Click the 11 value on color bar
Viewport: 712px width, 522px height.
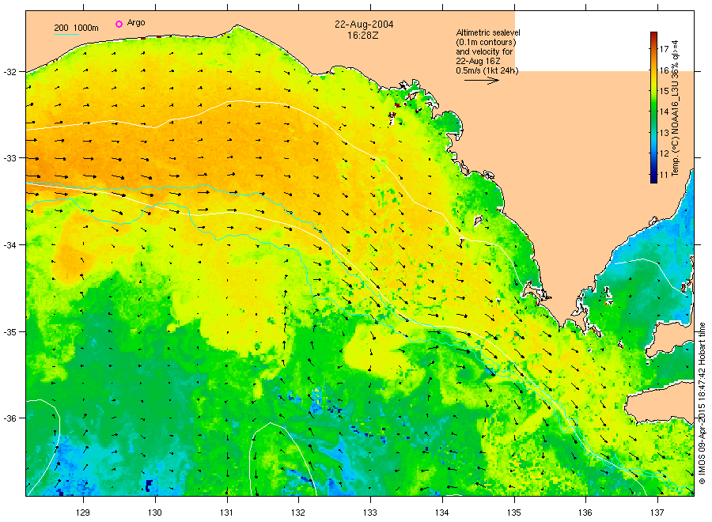click(x=664, y=175)
